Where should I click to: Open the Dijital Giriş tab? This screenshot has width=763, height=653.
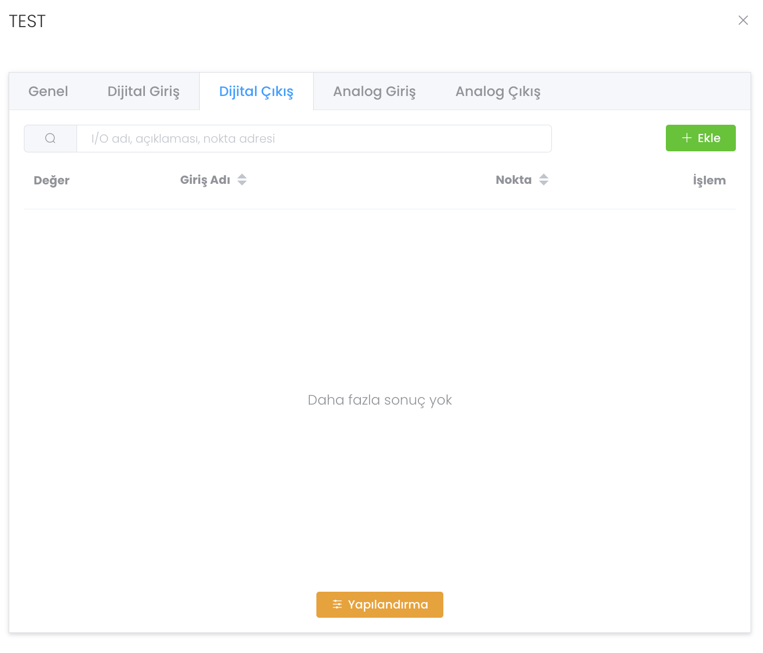click(x=143, y=92)
